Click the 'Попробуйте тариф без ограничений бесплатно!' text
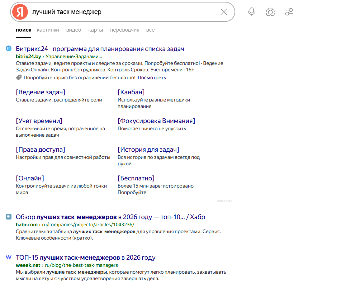Viewport: 341px width, 288px height. pyautogui.click(x=79, y=78)
